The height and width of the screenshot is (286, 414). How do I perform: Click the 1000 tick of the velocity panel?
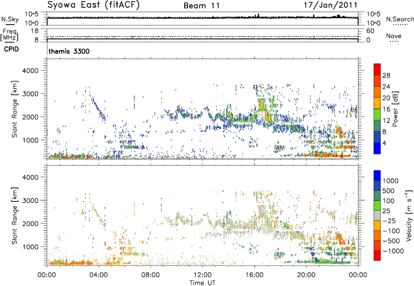point(30,247)
